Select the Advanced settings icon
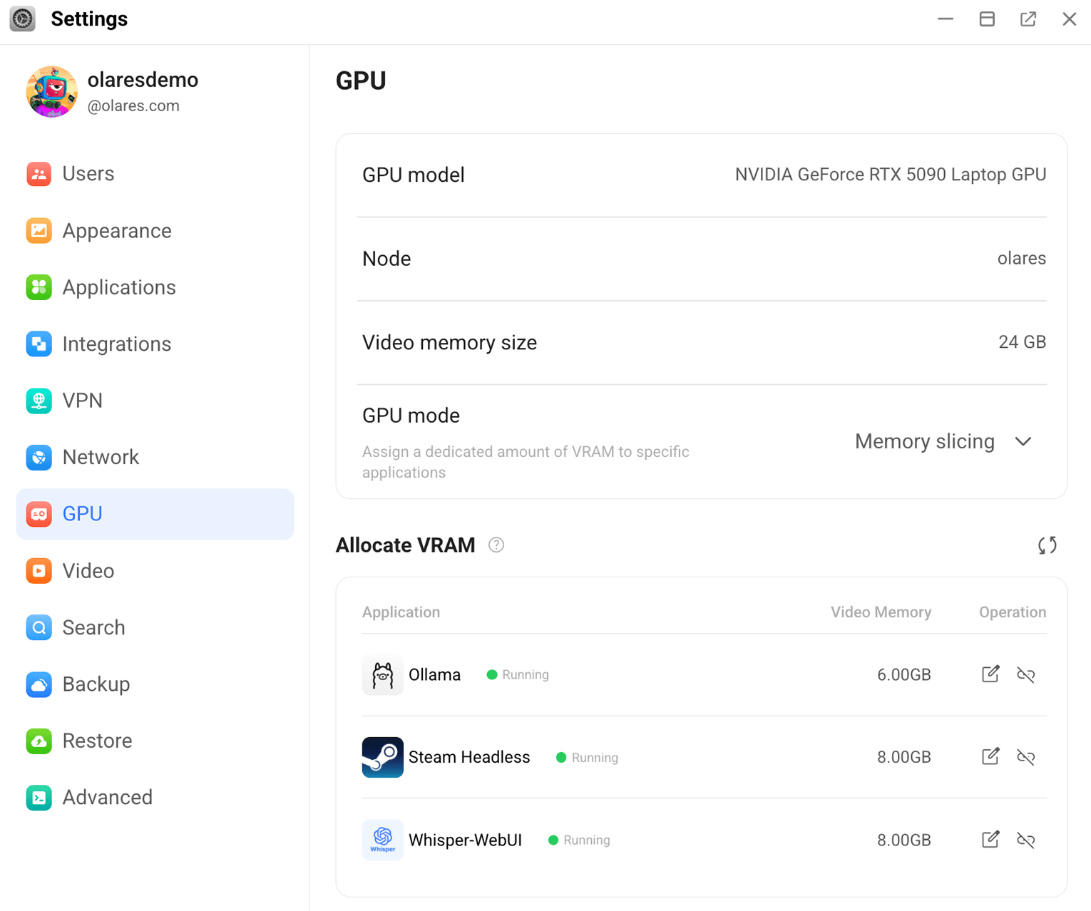The image size is (1091, 911). click(x=39, y=798)
